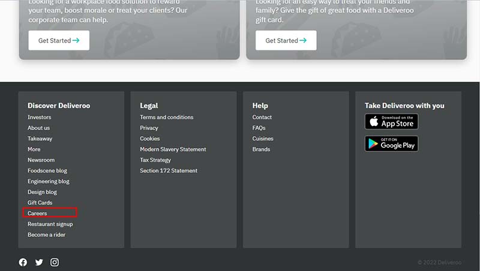Click the Download on the App Store badge
The image size is (480, 271).
391,122
